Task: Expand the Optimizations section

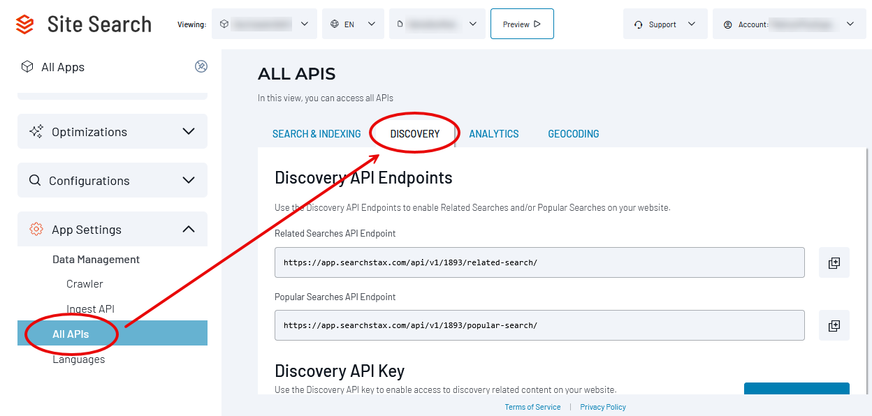Action: (x=112, y=131)
